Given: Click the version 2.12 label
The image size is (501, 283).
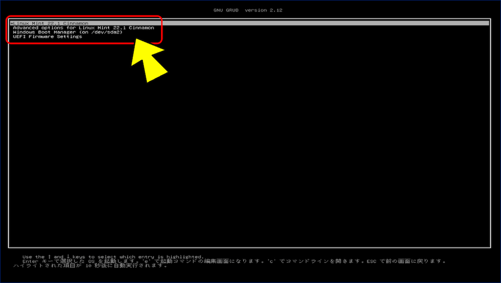Looking at the screenshot, I should tap(265, 10).
